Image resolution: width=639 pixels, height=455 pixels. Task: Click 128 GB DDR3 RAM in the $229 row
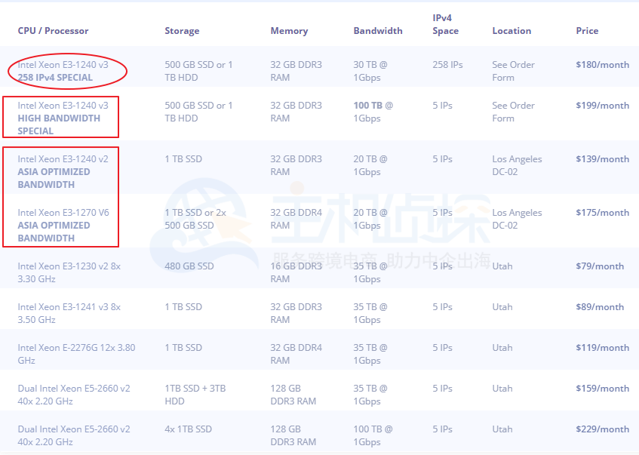293,435
